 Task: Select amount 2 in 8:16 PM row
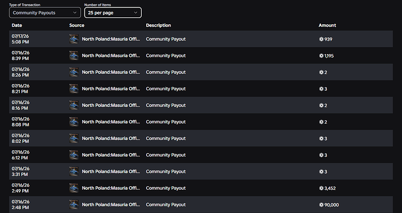326,106
